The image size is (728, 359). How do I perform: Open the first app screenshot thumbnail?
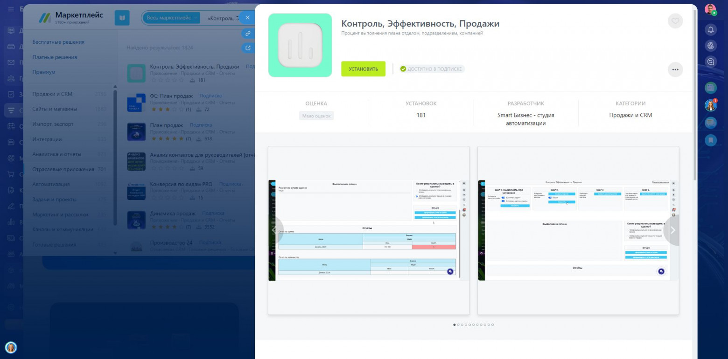coord(369,230)
